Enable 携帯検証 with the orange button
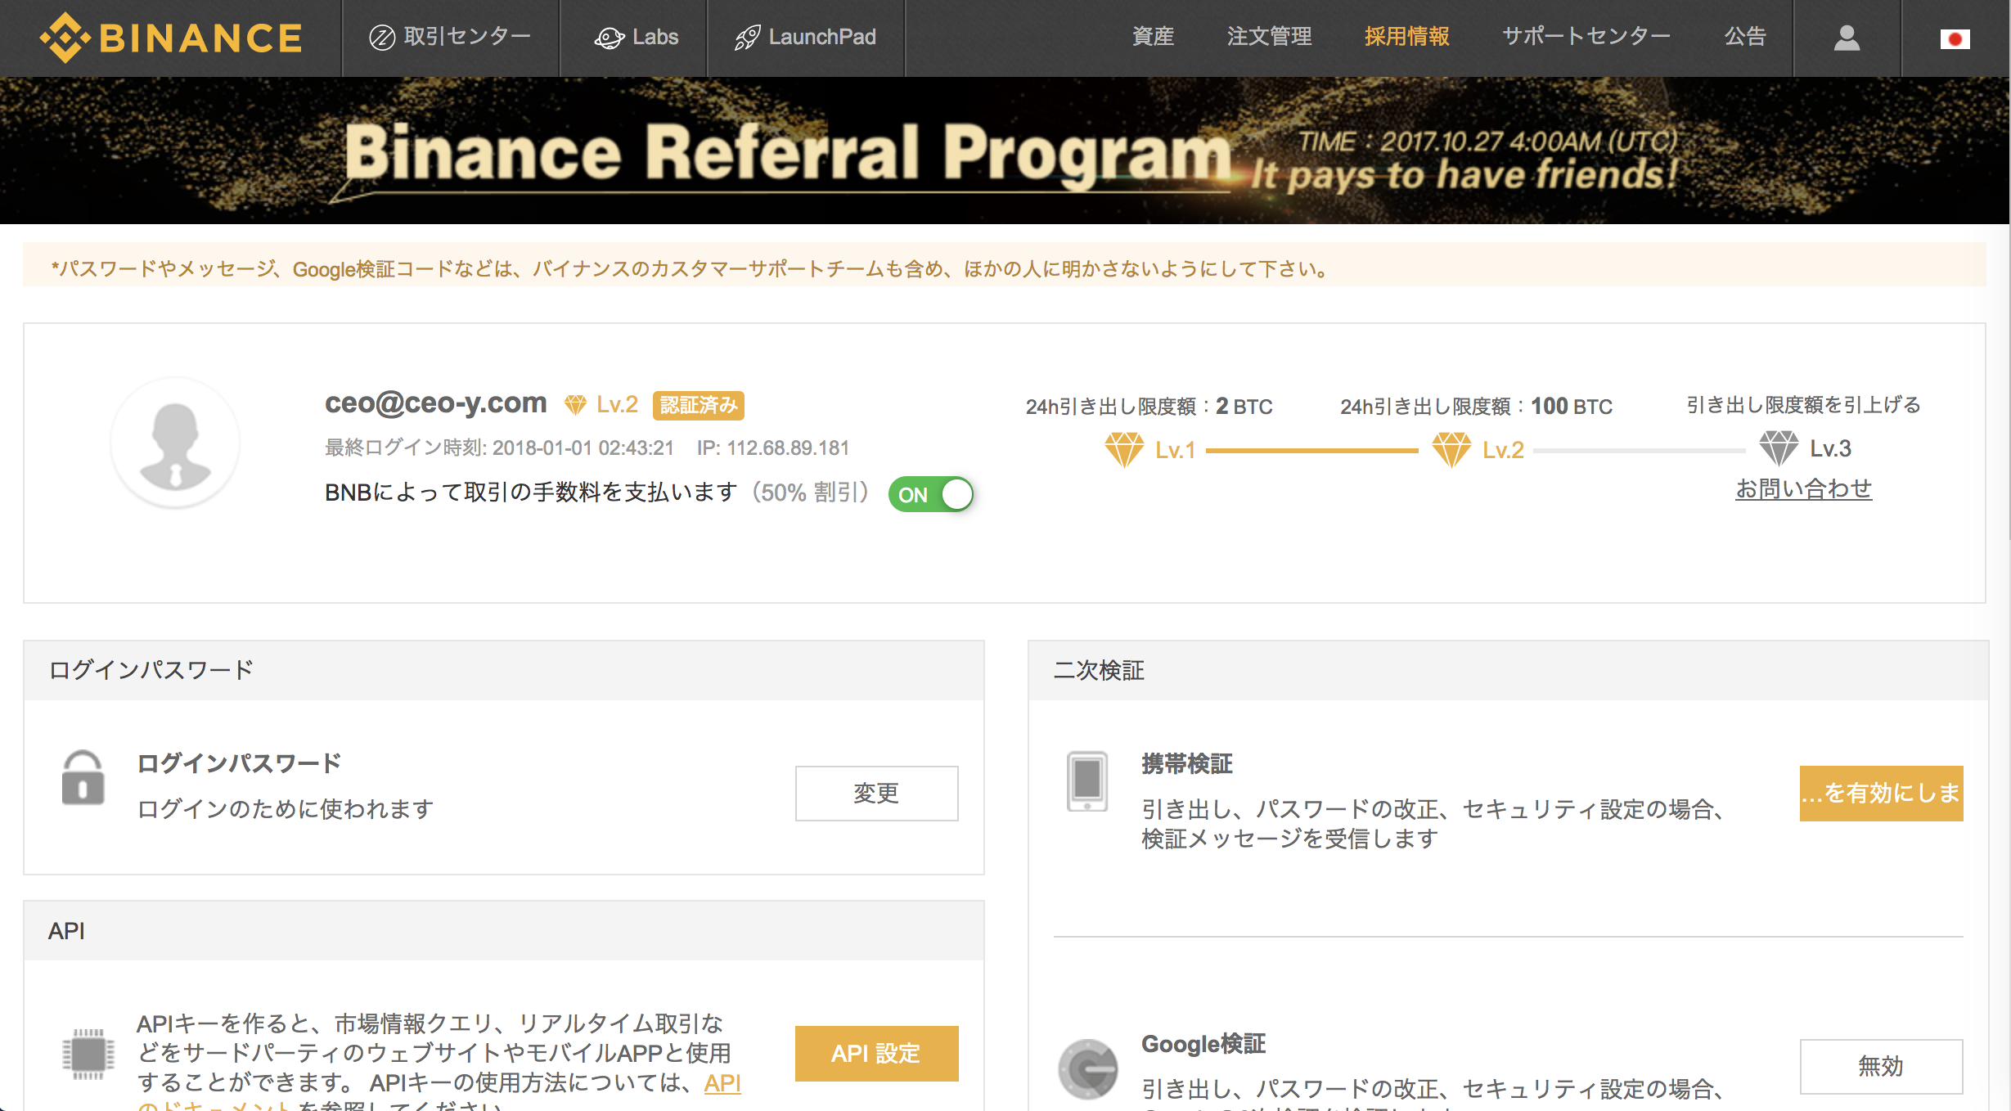Screen dimensions: 2011x1111 pyautogui.click(x=1881, y=793)
